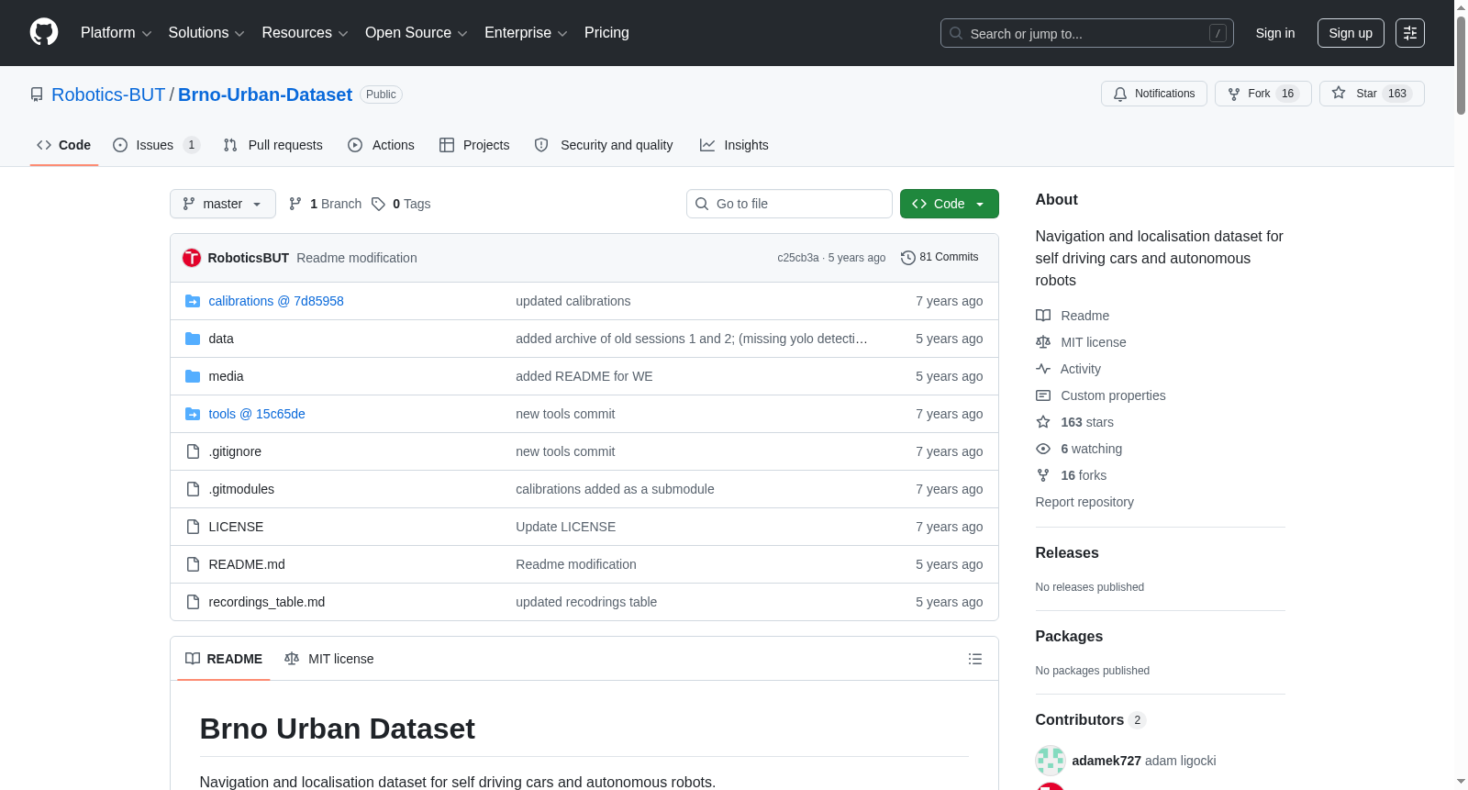The height and width of the screenshot is (790, 1468).
Task: View the 81 Commits history
Action: [x=940, y=258]
